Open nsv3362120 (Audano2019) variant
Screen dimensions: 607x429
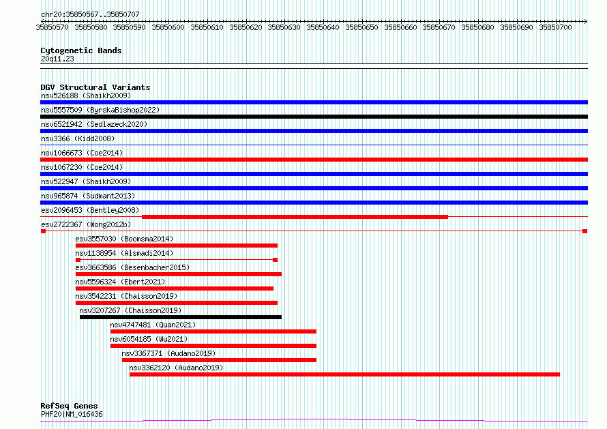tap(176, 368)
